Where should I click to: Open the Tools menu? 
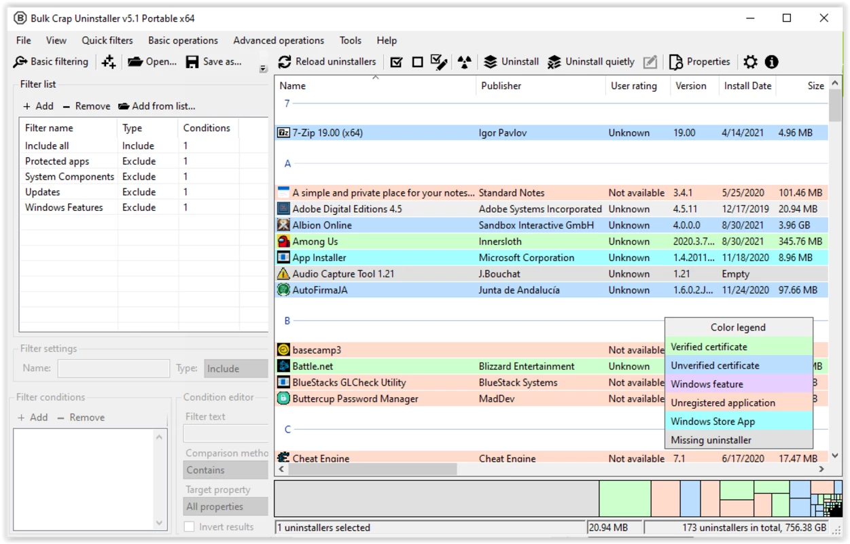[x=351, y=40]
